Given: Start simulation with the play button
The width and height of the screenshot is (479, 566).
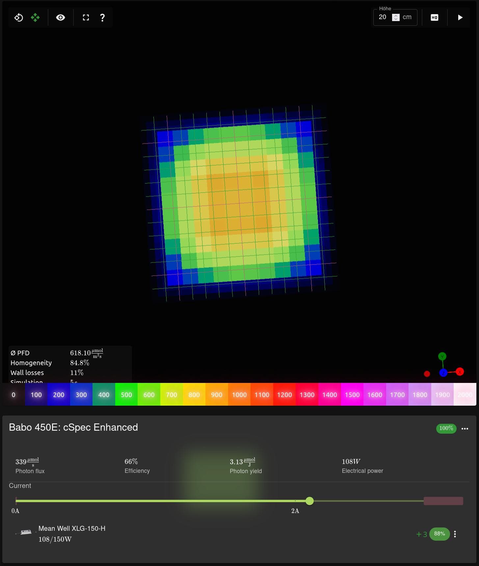Looking at the screenshot, I should pos(460,17).
